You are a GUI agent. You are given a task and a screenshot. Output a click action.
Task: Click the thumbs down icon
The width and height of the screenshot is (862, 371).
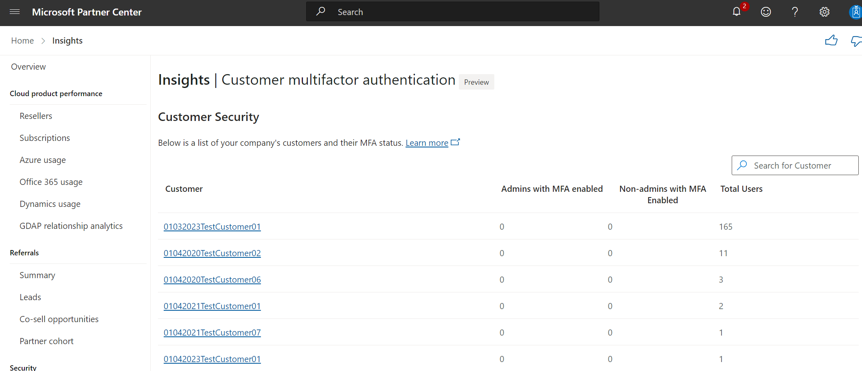(x=856, y=41)
